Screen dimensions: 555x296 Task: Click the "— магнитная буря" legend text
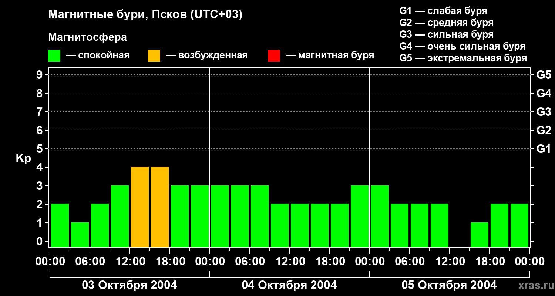330,55
